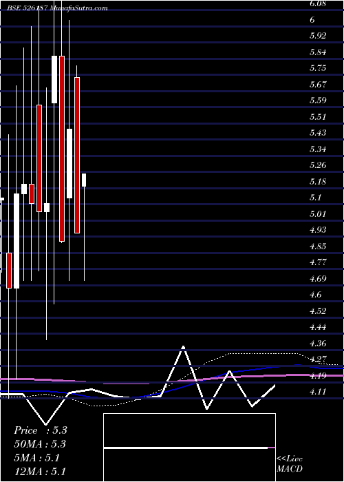Click the 4.27 axis value
This screenshot has width=344, height=482.
318,359
